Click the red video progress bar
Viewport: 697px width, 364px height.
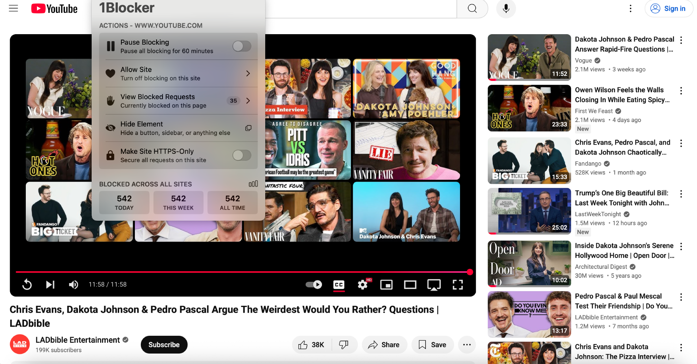pos(242,272)
